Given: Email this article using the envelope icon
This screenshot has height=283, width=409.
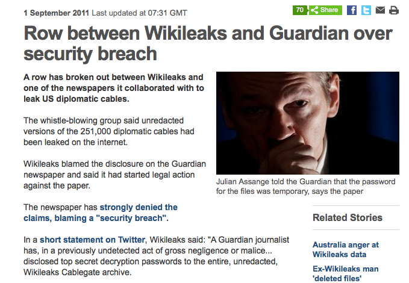Looking at the screenshot, I should point(380,10).
